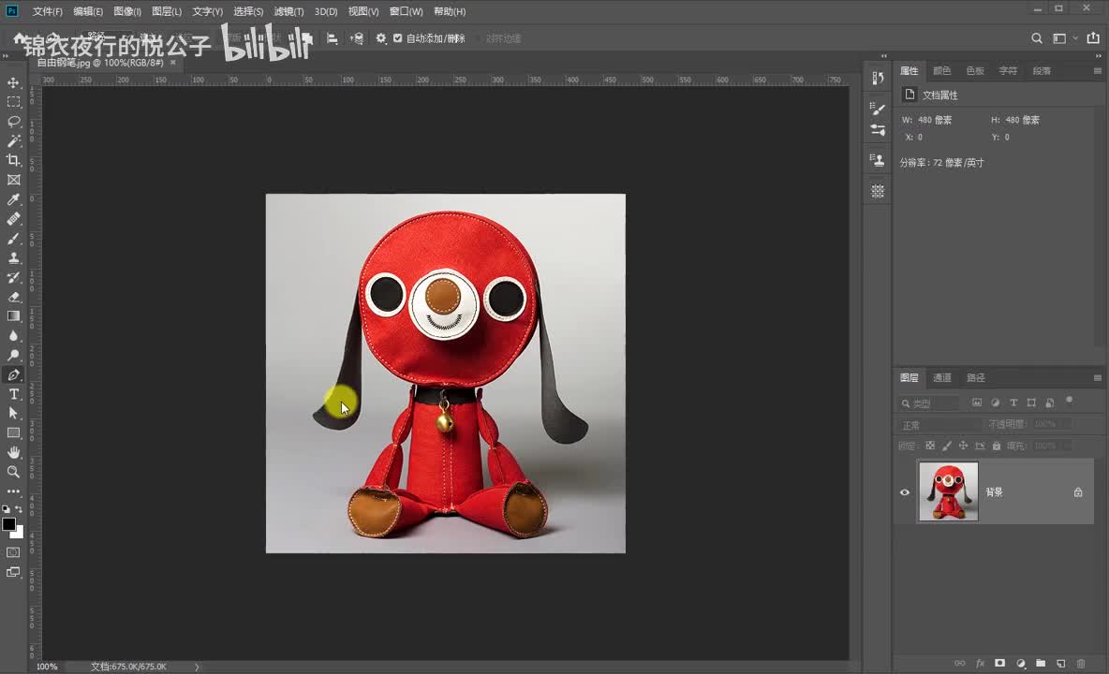Select the Lasso tool
Viewport: 1109px width, 674px height.
click(x=13, y=122)
